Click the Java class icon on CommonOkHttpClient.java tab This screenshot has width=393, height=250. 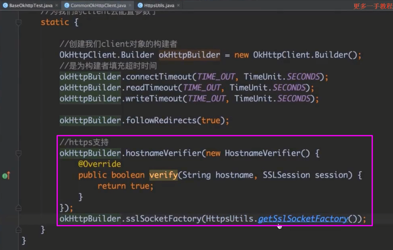point(66,6)
